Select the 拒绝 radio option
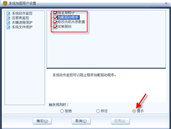Screen dimensions: 171x129 [x=62, y=111]
